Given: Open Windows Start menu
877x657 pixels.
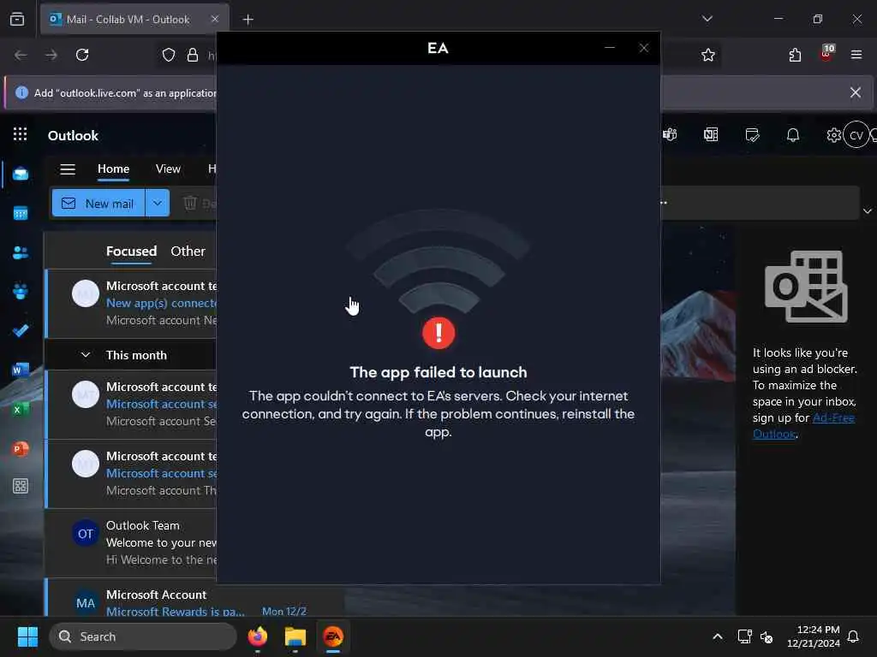Looking at the screenshot, I should 27,636.
